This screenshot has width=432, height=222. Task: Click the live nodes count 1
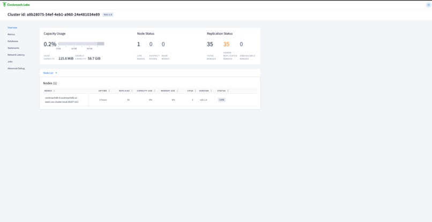tap(139, 44)
